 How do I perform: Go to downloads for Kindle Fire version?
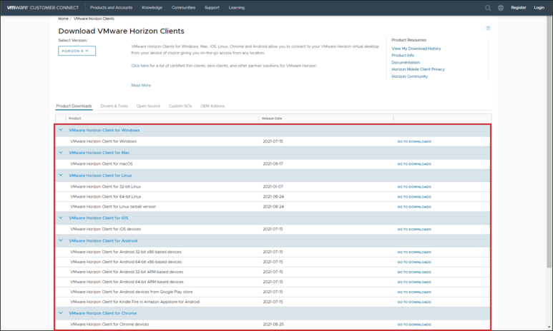[x=414, y=302]
